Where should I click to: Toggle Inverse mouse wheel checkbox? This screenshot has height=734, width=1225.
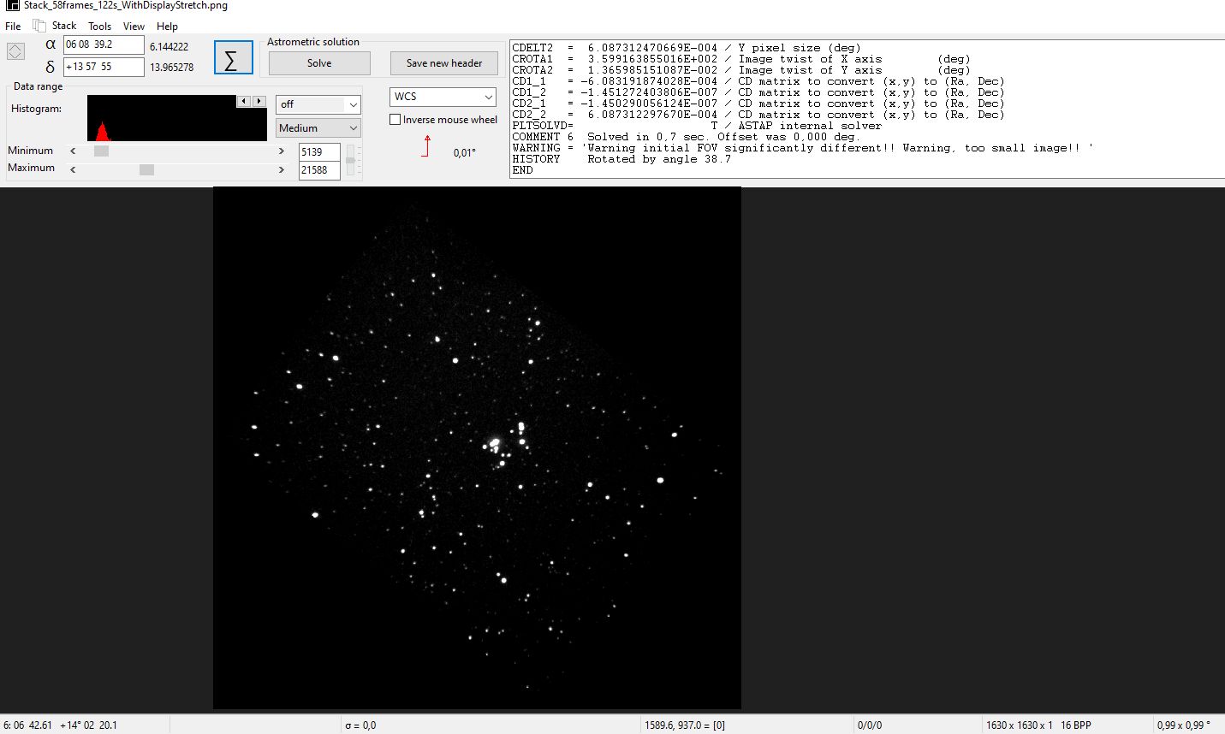(395, 120)
